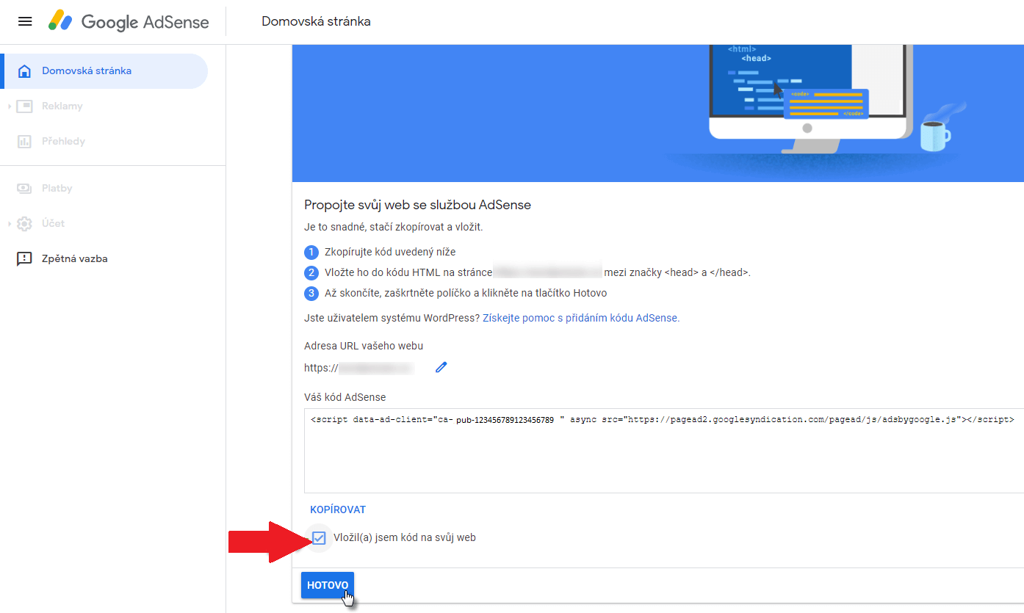Click the Přehledy reports chart icon
Viewport: 1024px width, 613px height.
(24, 142)
